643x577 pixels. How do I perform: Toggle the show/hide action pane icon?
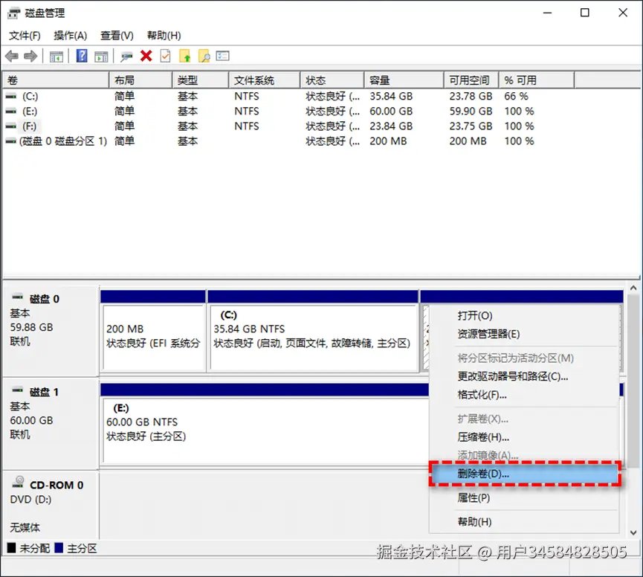101,57
